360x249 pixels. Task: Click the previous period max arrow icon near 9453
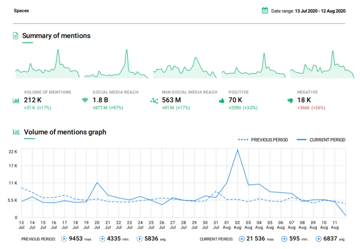pos(64,239)
